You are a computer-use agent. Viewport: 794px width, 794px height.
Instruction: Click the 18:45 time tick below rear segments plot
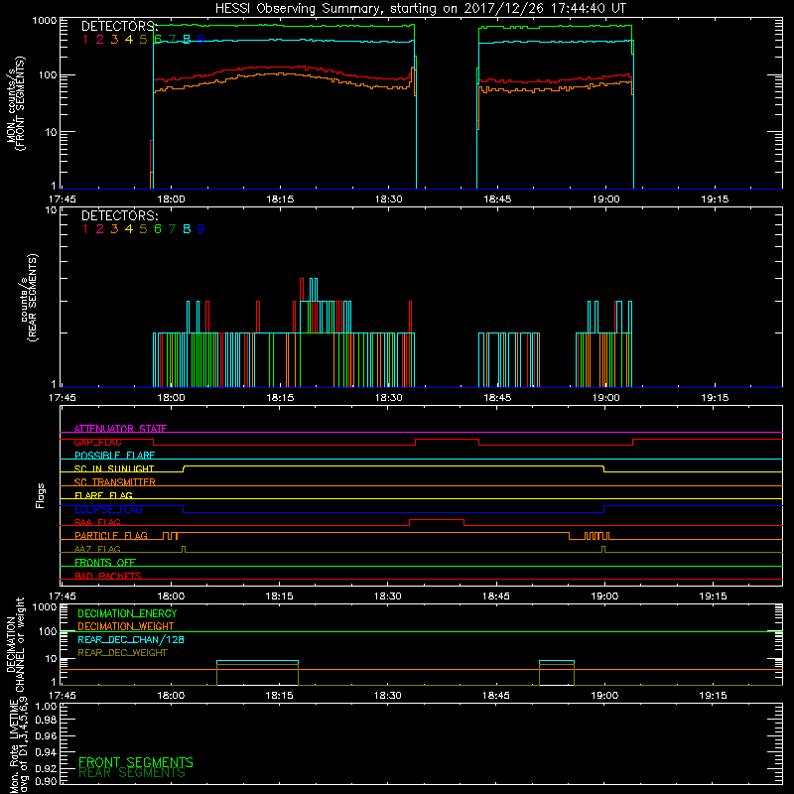pyautogui.click(x=497, y=398)
